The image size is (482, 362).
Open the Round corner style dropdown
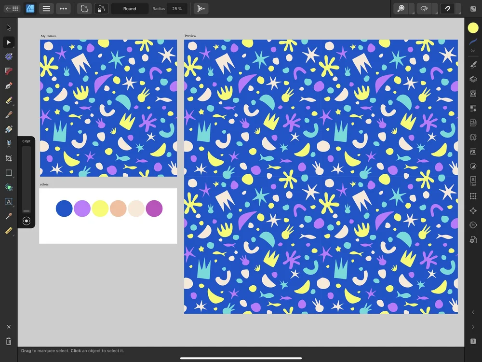click(x=129, y=8)
